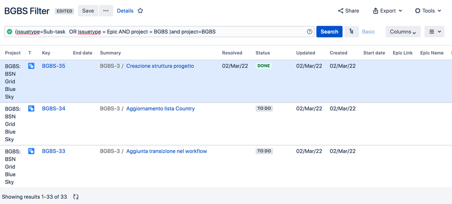Open the Share filter option

[348, 11]
